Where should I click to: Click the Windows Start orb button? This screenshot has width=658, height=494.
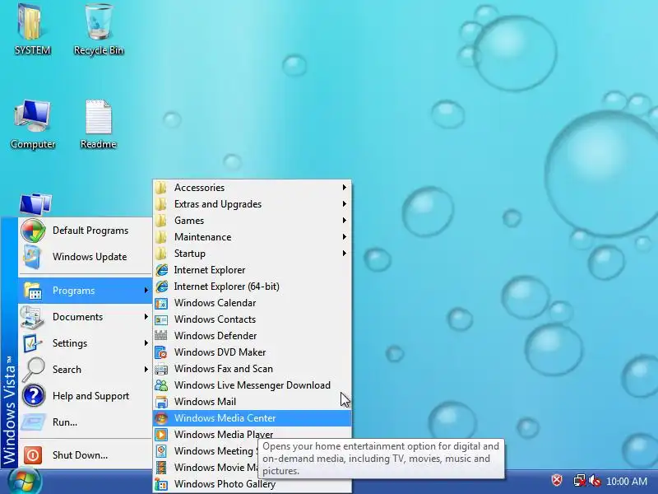pyautogui.click(x=25, y=482)
